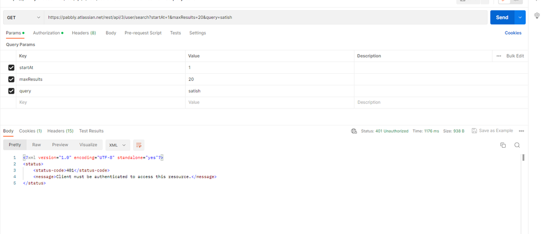Click the Time: 1176 ms text

(x=426, y=131)
